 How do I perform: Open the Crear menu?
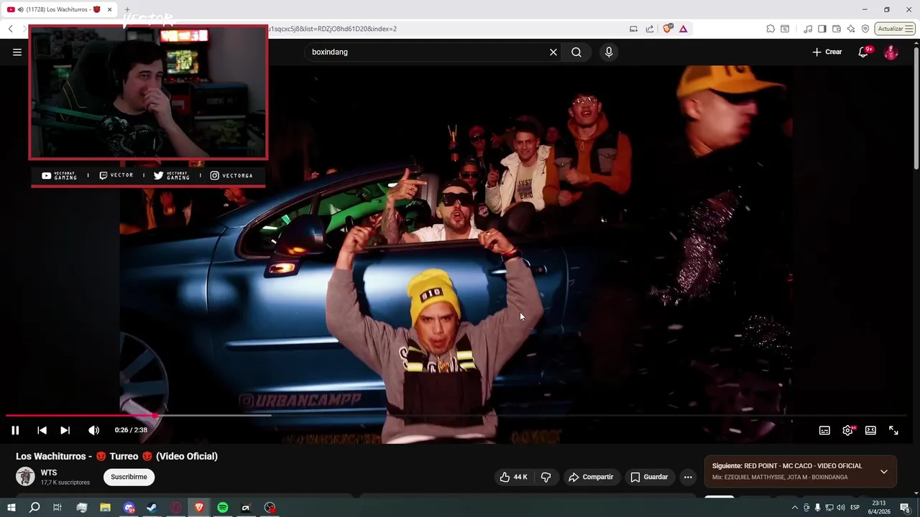coord(827,52)
